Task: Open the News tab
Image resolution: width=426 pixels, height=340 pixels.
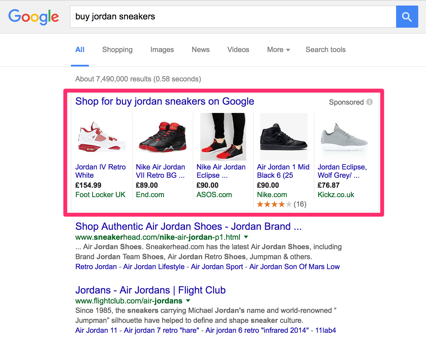Action: 201,50
